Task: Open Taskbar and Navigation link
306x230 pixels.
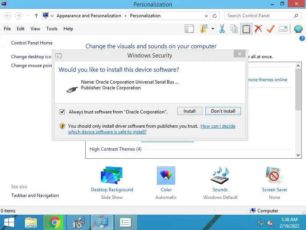Action: pos(35,195)
